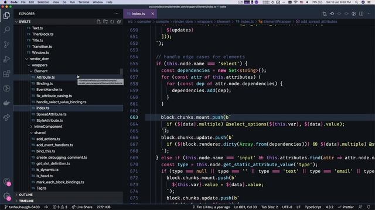The image size is (375, 210).
Task: Open create_debugging_comment.ts file
Action: [x=62, y=157]
